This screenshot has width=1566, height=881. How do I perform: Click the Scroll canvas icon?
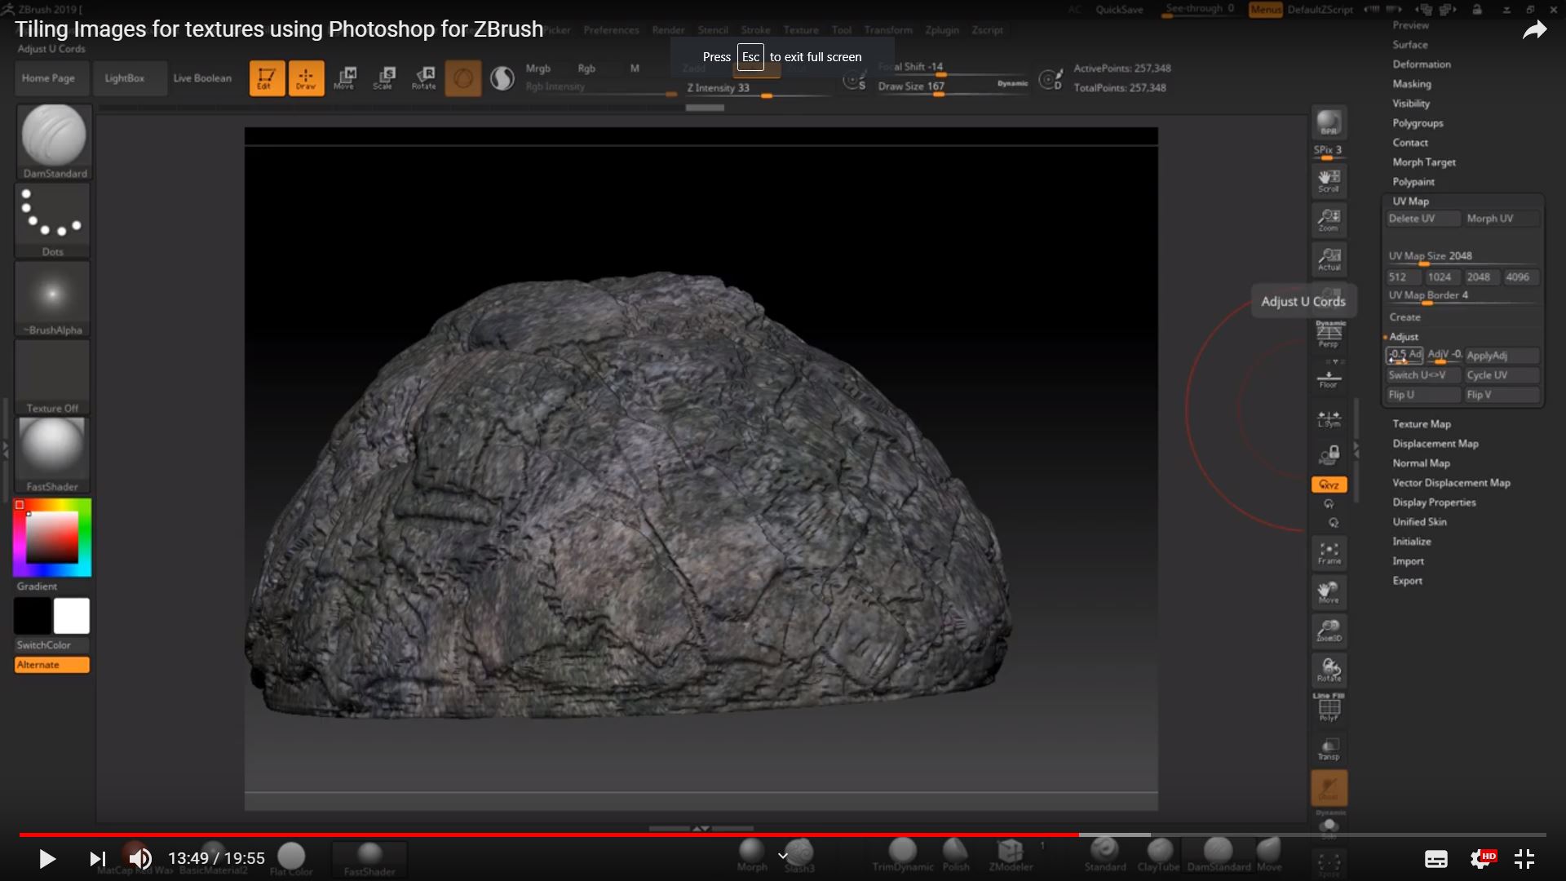pyautogui.click(x=1329, y=180)
